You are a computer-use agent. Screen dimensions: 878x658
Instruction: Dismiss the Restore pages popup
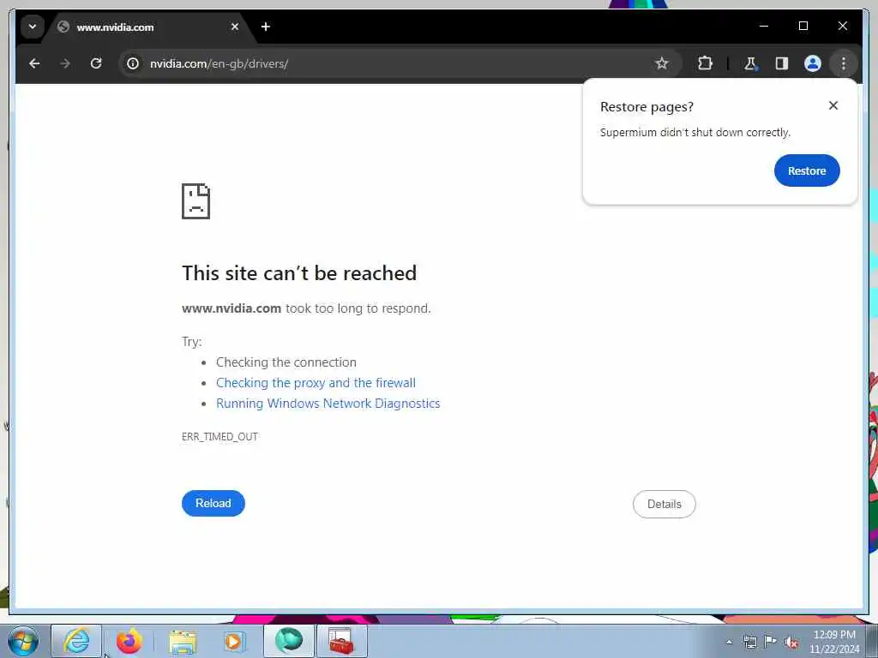(x=833, y=105)
